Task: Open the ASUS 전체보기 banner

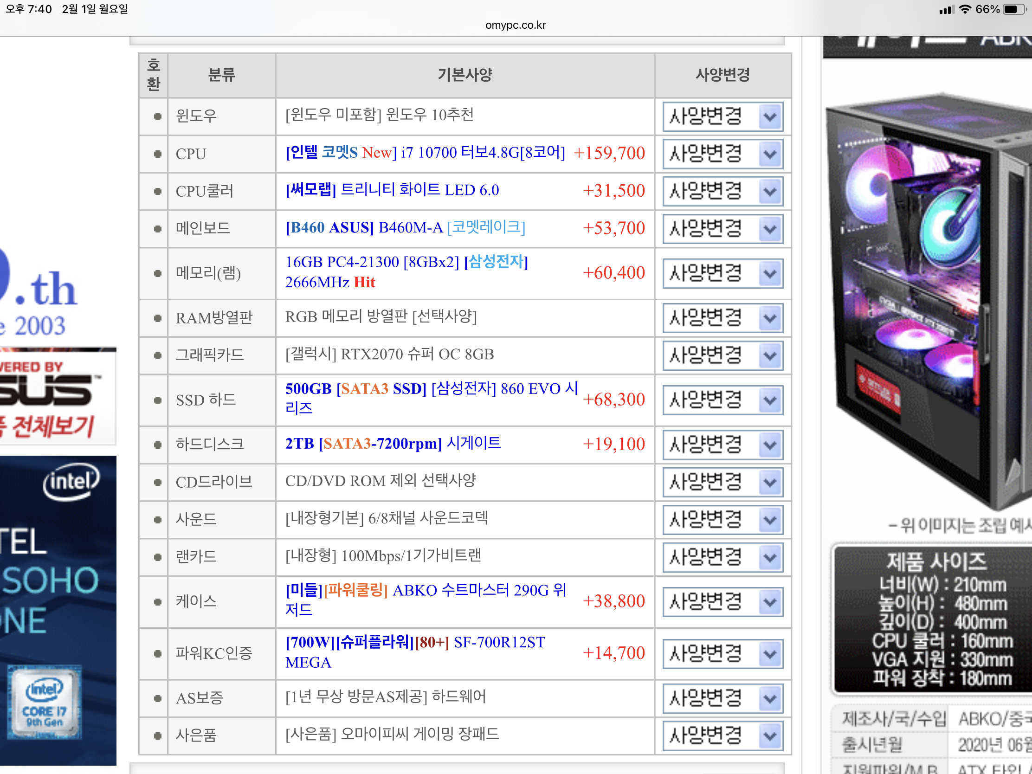Action: [x=58, y=397]
